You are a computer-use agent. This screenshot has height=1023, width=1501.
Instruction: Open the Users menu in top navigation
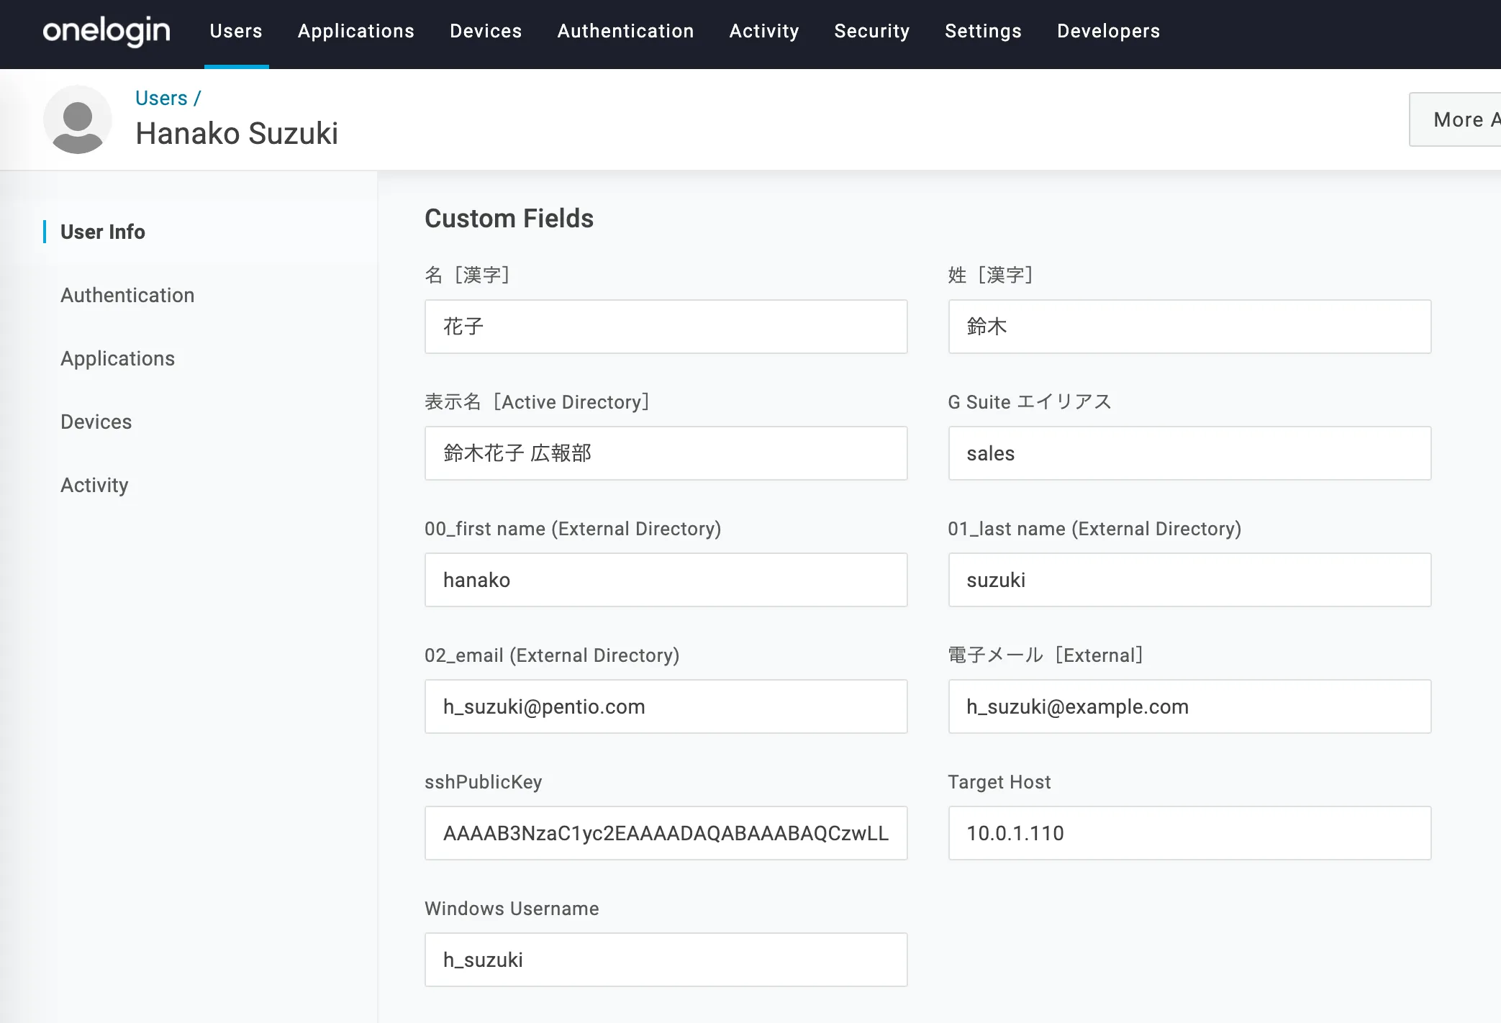236,31
